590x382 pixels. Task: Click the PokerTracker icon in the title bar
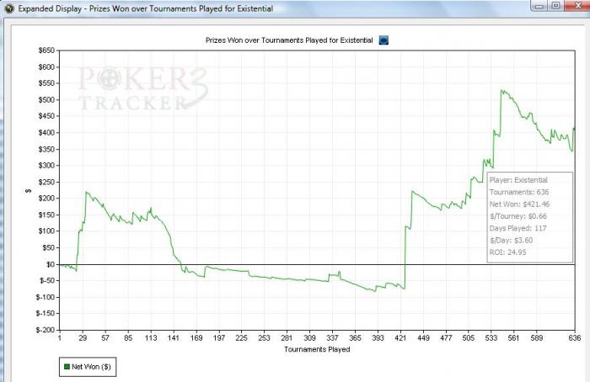pos(9,8)
